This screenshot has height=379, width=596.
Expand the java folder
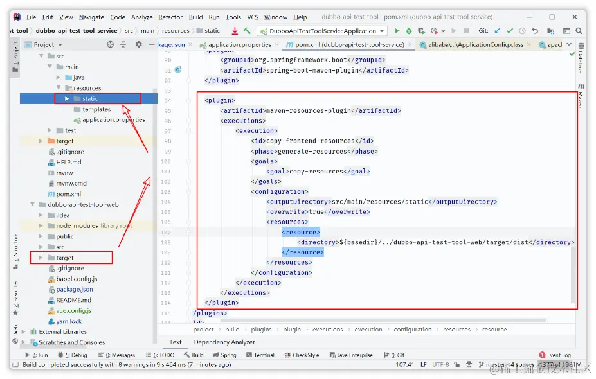coord(58,77)
